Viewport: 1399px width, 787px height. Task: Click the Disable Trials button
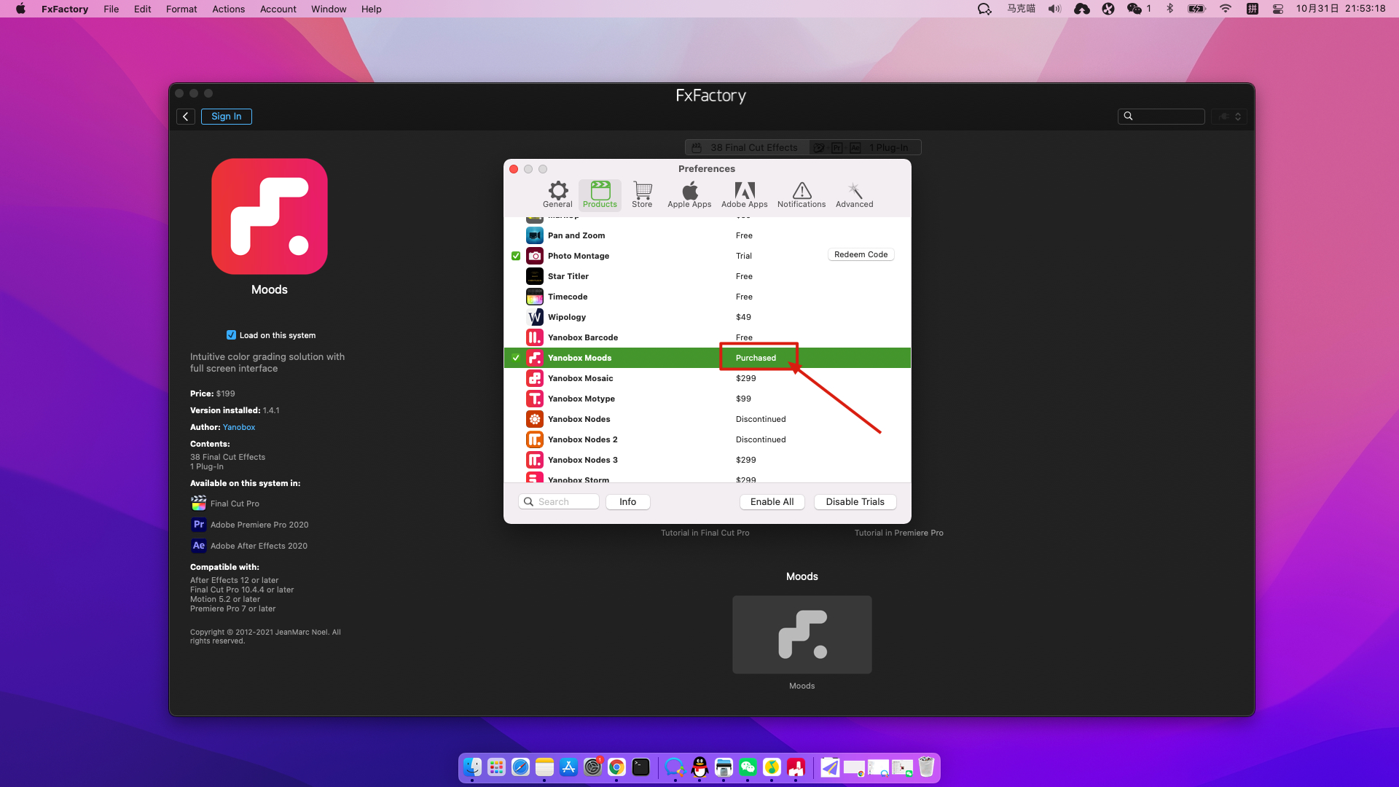point(855,502)
